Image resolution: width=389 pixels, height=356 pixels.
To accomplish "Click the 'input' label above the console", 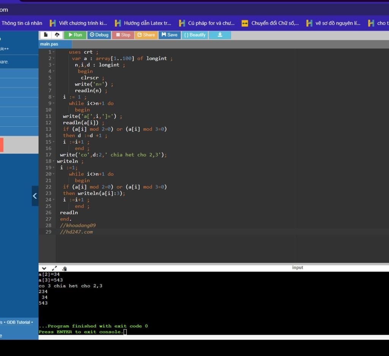I will click(x=297, y=267).
